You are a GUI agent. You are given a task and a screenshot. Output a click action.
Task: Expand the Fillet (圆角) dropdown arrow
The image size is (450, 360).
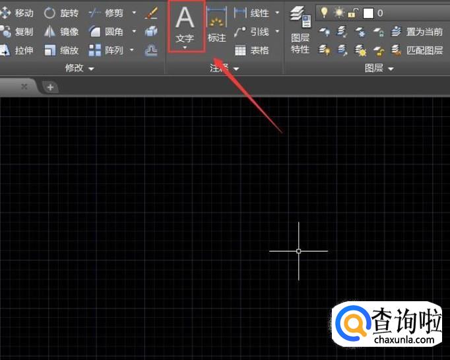pyautogui.click(x=134, y=31)
